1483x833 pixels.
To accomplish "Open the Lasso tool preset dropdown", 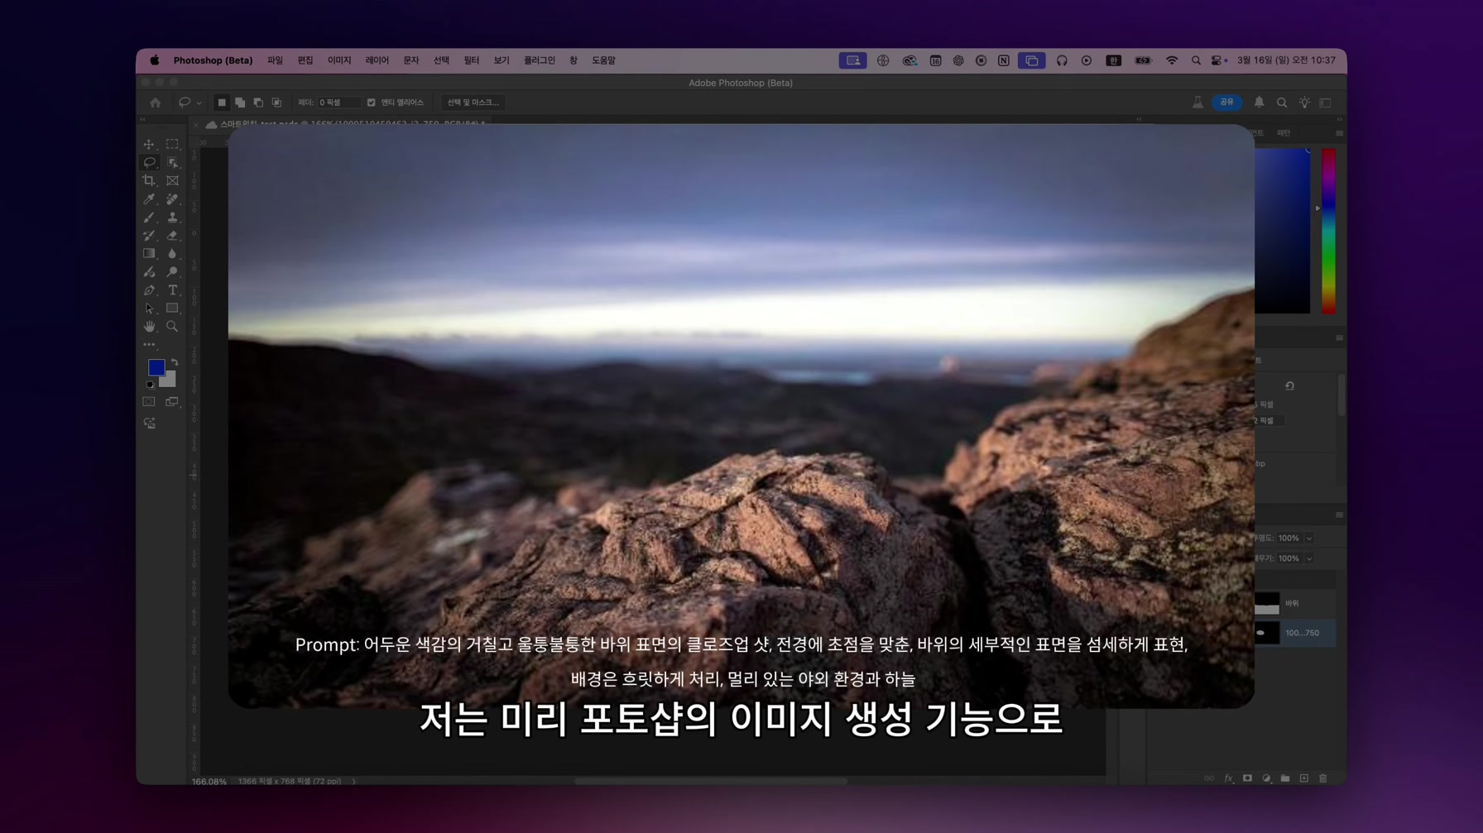I will [199, 103].
